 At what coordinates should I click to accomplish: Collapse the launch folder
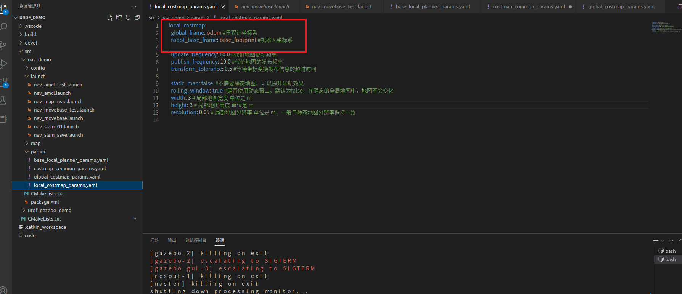(x=38, y=76)
